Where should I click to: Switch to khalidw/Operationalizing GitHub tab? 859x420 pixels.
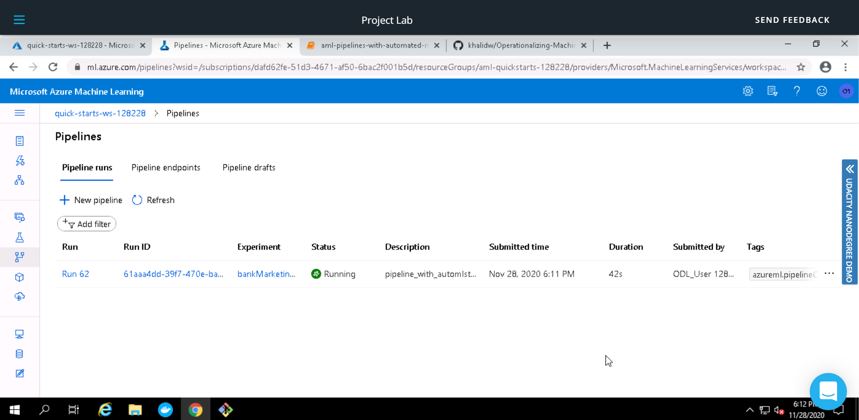pos(521,45)
